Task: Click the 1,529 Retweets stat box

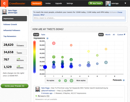Action: click(x=14, y=67)
